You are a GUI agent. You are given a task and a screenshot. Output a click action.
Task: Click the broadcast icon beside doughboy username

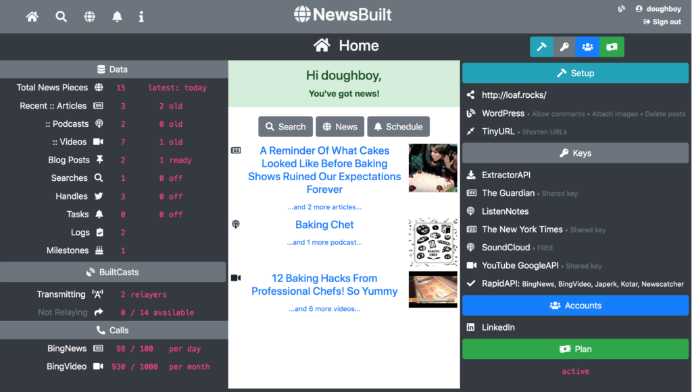point(622,9)
